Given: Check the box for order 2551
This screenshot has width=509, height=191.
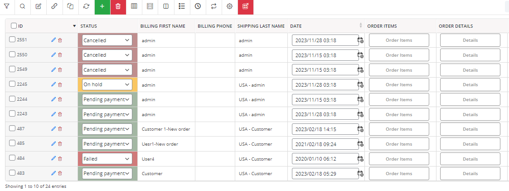Looking at the screenshot, I should coord(12,39).
